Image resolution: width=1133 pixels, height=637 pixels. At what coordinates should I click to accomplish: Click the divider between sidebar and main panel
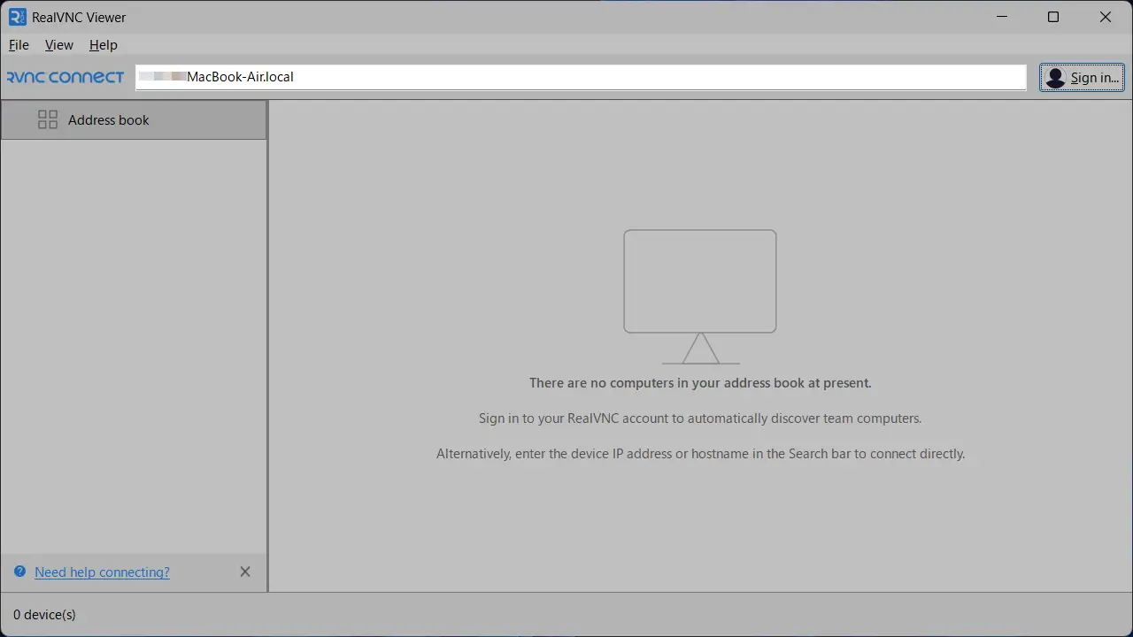267,354
